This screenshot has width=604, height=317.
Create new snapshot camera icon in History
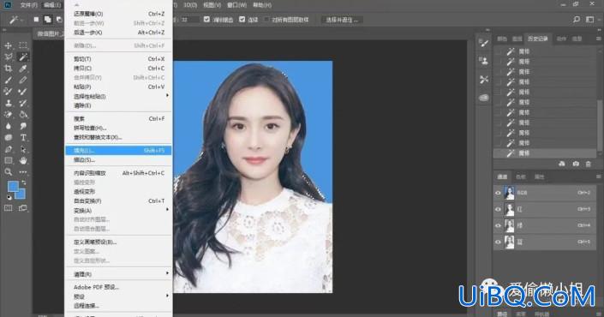point(576,164)
